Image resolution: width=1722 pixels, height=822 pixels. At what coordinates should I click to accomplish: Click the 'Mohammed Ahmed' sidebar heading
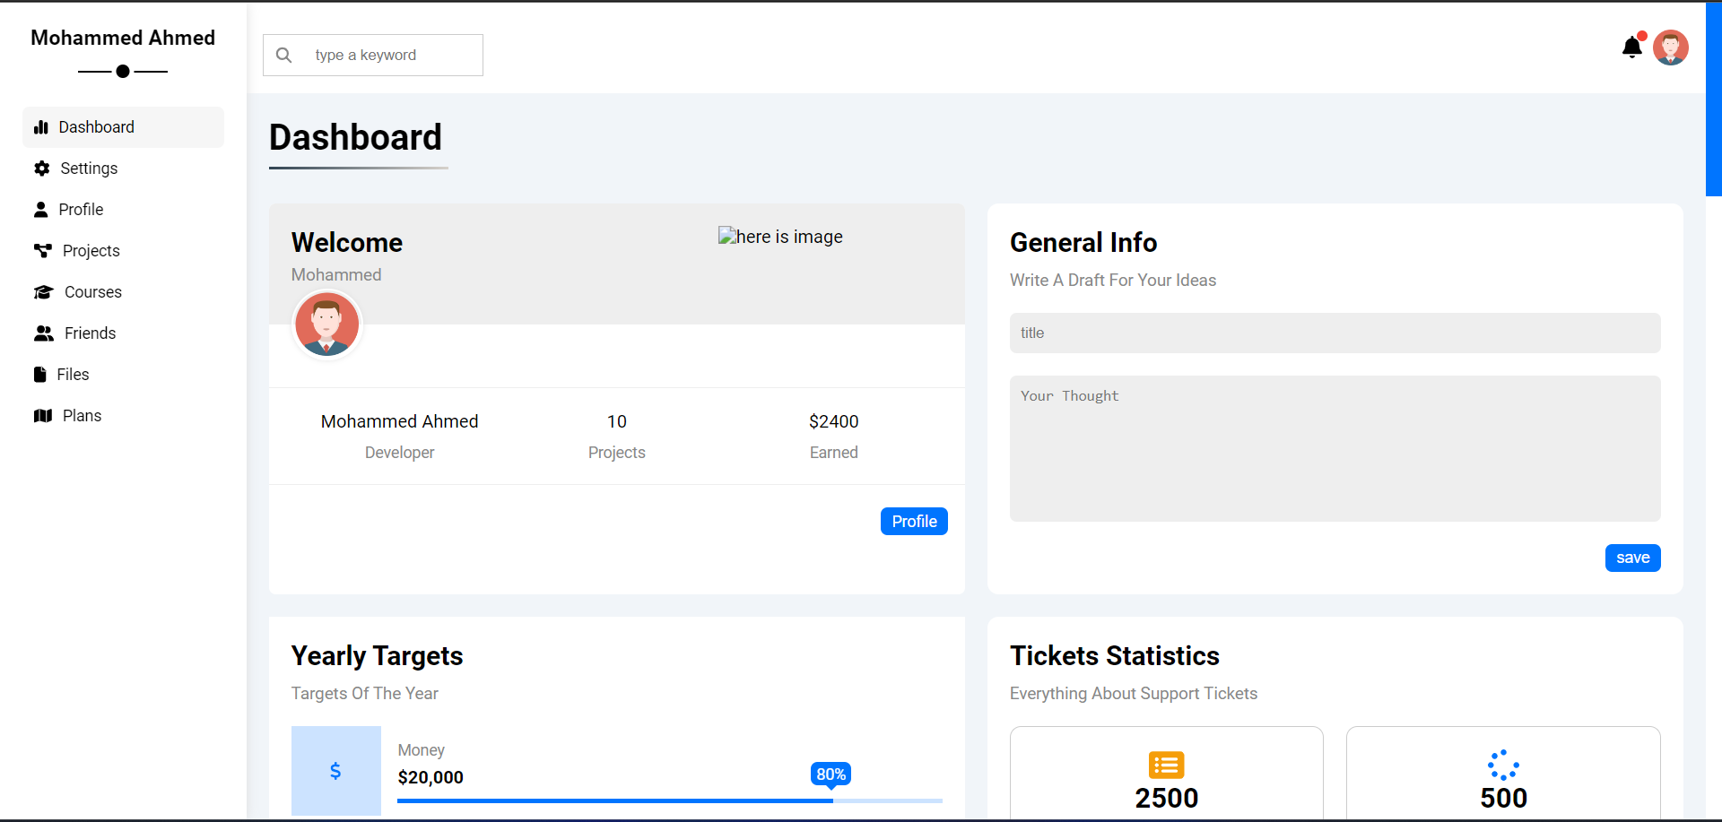(123, 38)
